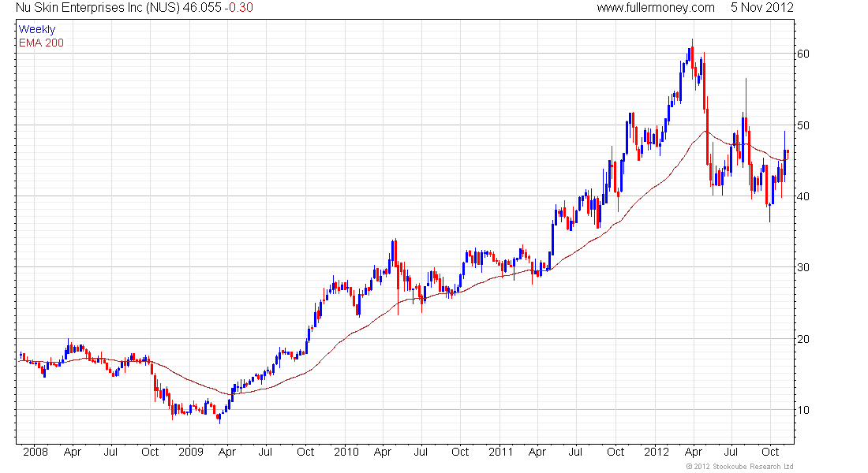Click the EMA 200 legend label
The height and width of the screenshot is (473, 868).
pos(42,43)
